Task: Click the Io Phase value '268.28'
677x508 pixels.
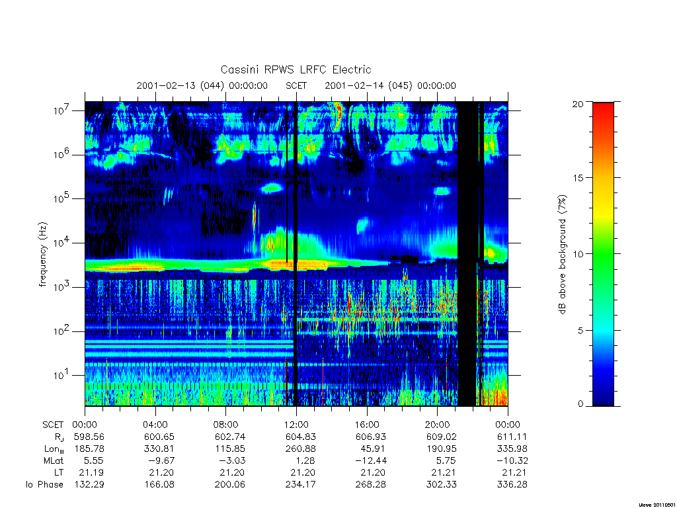Action: pyautogui.click(x=370, y=485)
